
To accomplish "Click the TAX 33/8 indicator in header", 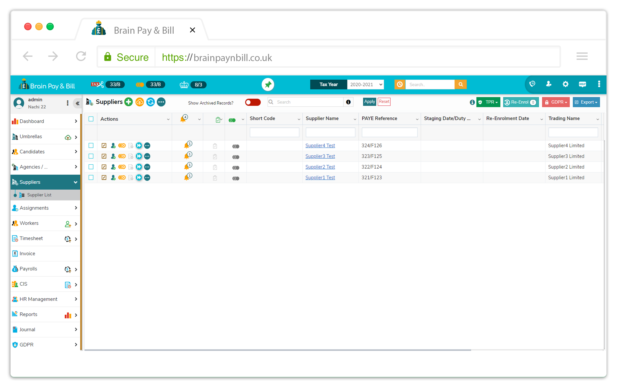I will click(108, 85).
